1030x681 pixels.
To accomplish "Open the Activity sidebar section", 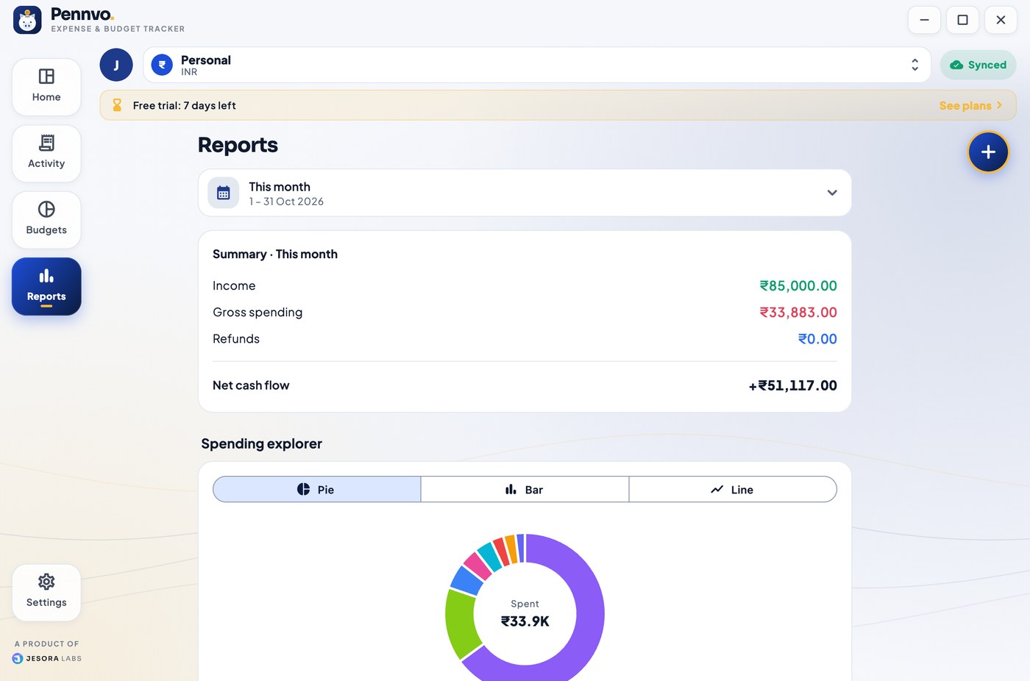I will click(46, 153).
